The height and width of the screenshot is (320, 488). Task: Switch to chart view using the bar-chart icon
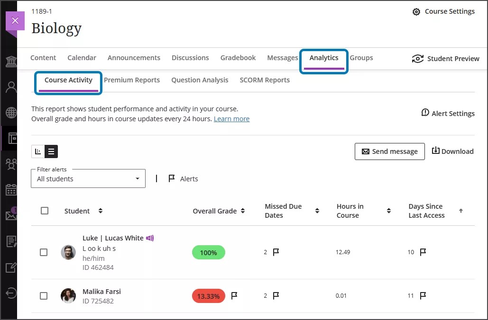38,151
